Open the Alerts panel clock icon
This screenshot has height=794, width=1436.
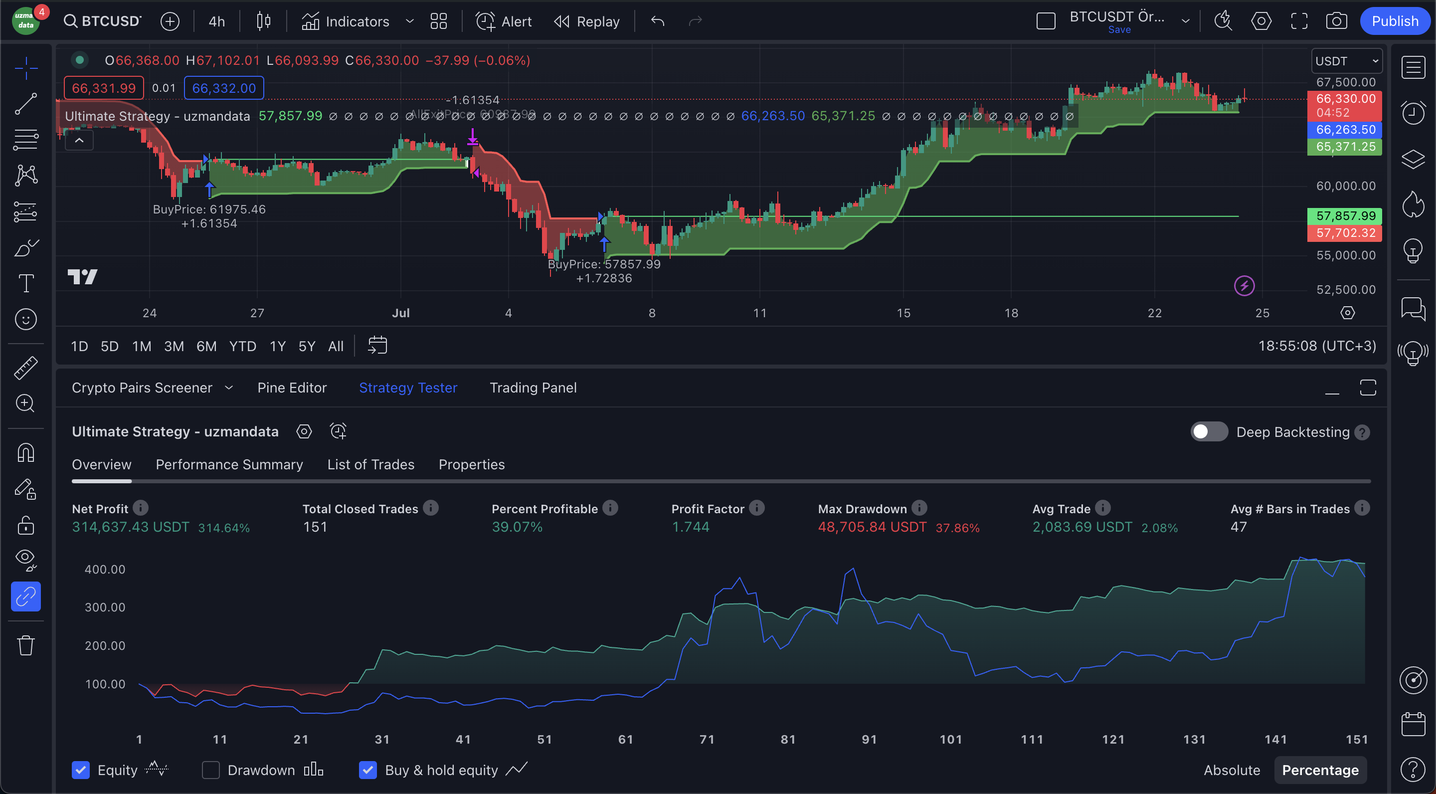pos(1413,113)
